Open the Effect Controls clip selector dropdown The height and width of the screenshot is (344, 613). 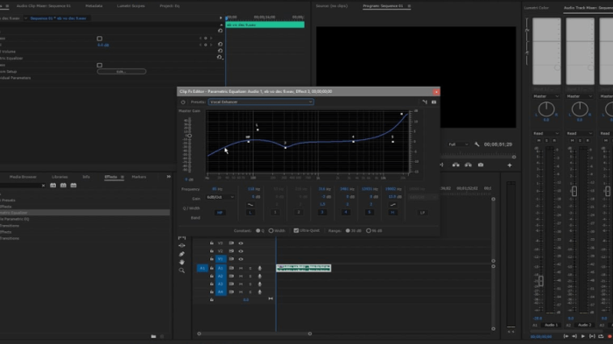25,18
